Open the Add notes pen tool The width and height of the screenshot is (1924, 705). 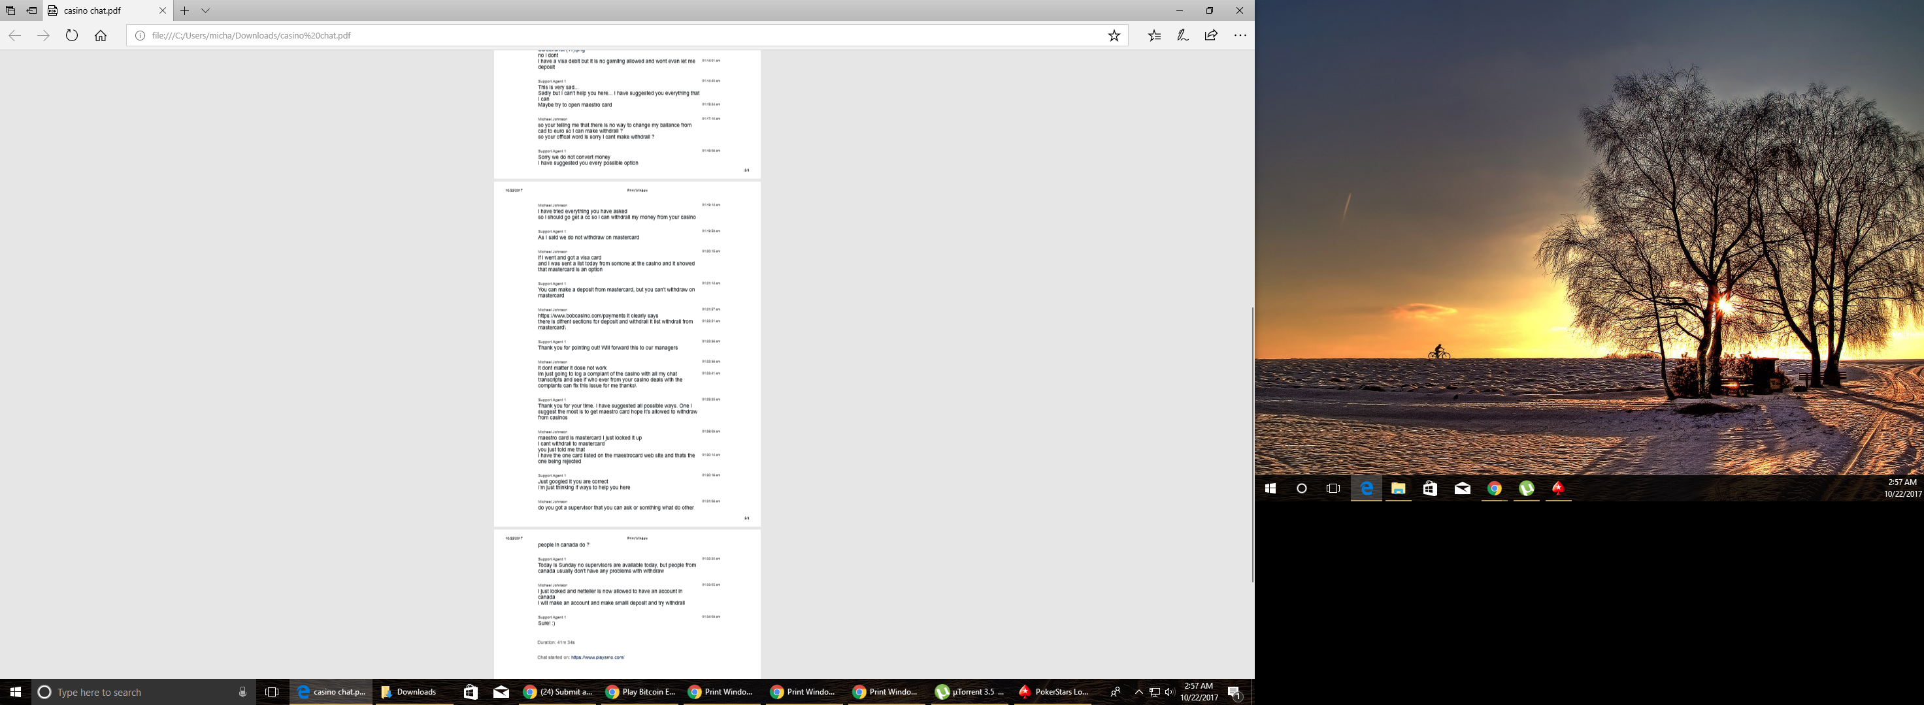click(x=1182, y=35)
